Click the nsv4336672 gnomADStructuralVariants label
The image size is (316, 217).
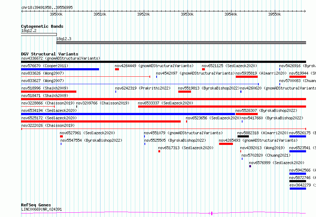[61, 58]
